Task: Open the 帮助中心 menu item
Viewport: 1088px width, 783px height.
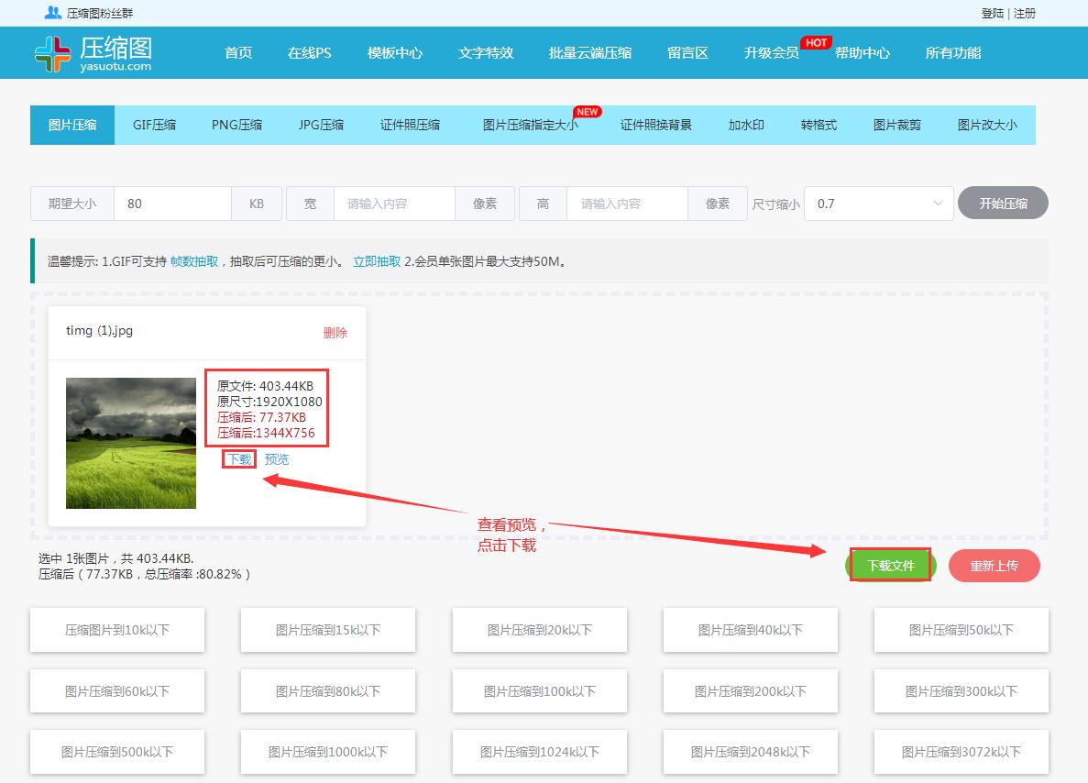Action: pos(862,52)
